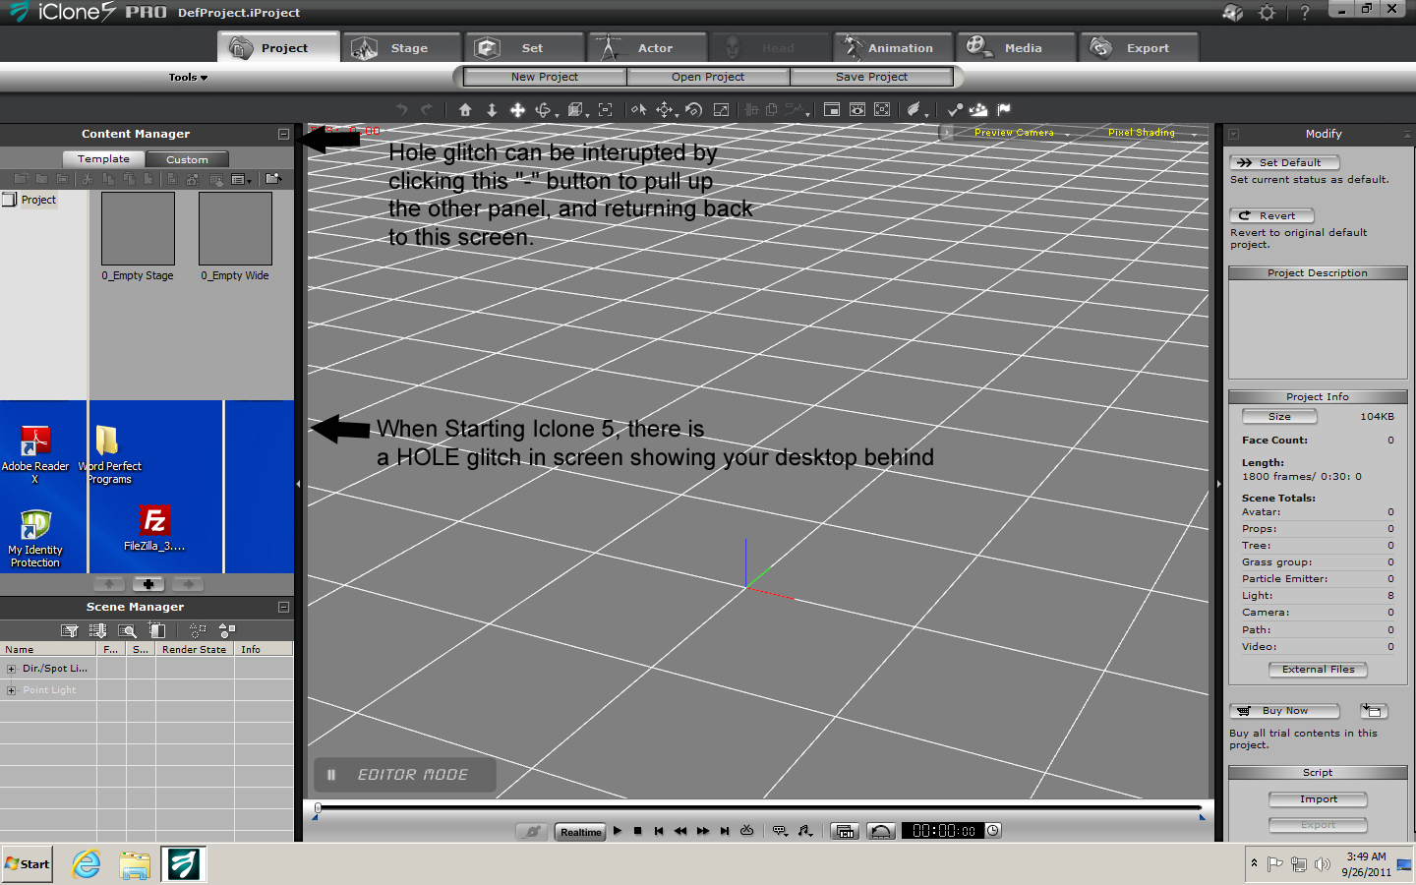The image size is (1416, 885).
Task: Switch to the Export tab
Action: pos(1140,47)
